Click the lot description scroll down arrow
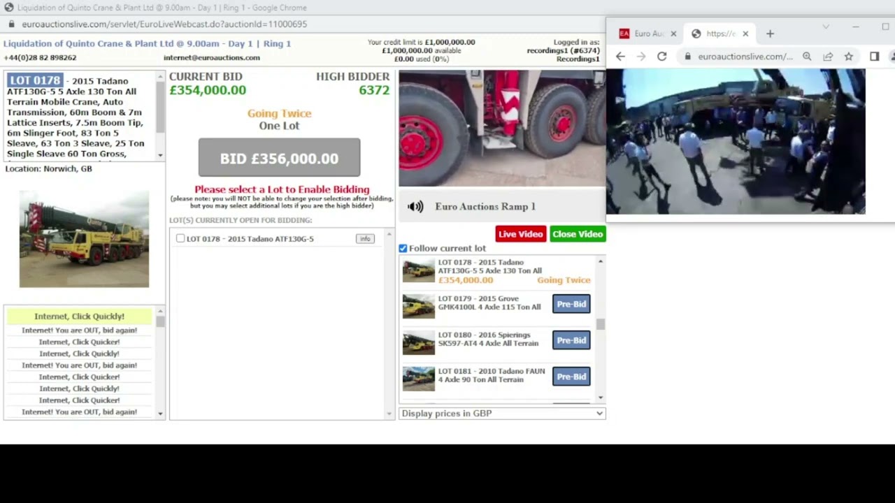Image resolution: width=895 pixels, height=503 pixels. point(160,155)
